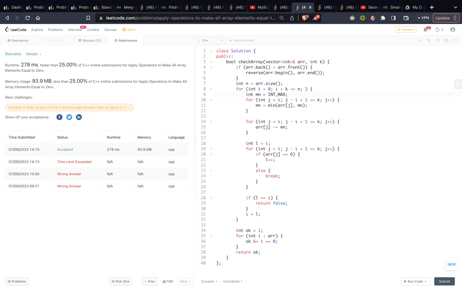The image size is (462, 288).
Task: Open the Accepted submission from 14:15
Action: pyautogui.click(x=65, y=149)
